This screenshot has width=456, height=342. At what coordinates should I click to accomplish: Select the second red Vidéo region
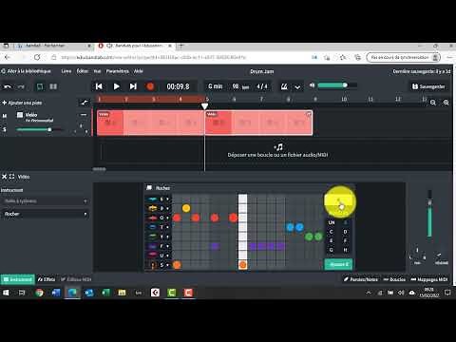click(258, 123)
